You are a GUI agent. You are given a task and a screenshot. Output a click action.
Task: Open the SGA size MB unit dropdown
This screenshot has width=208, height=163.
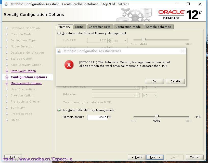pyautogui.click(x=120, y=41)
